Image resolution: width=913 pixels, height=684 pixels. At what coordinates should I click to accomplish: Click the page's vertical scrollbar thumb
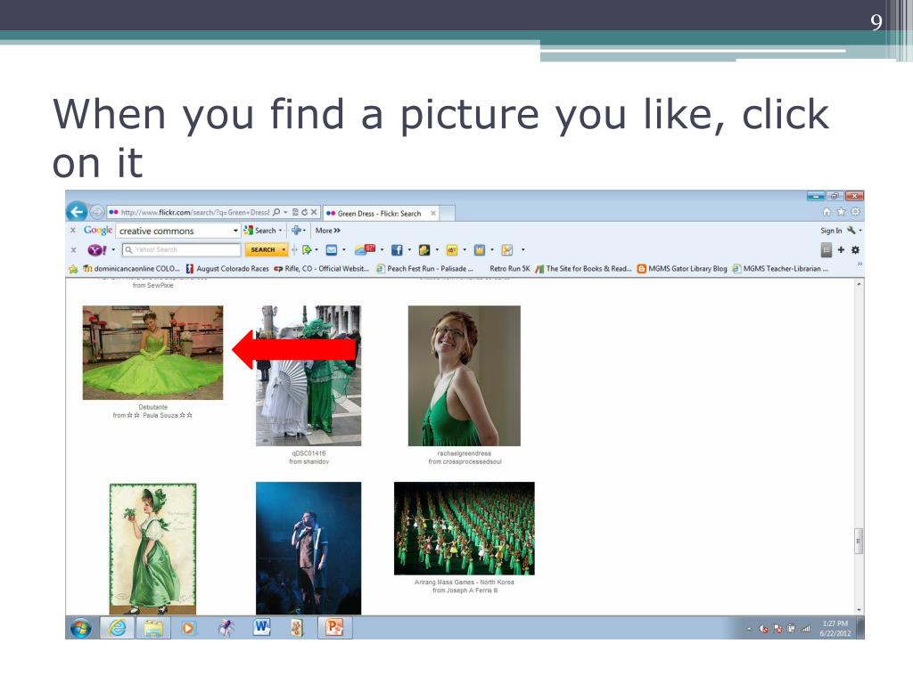point(859,541)
